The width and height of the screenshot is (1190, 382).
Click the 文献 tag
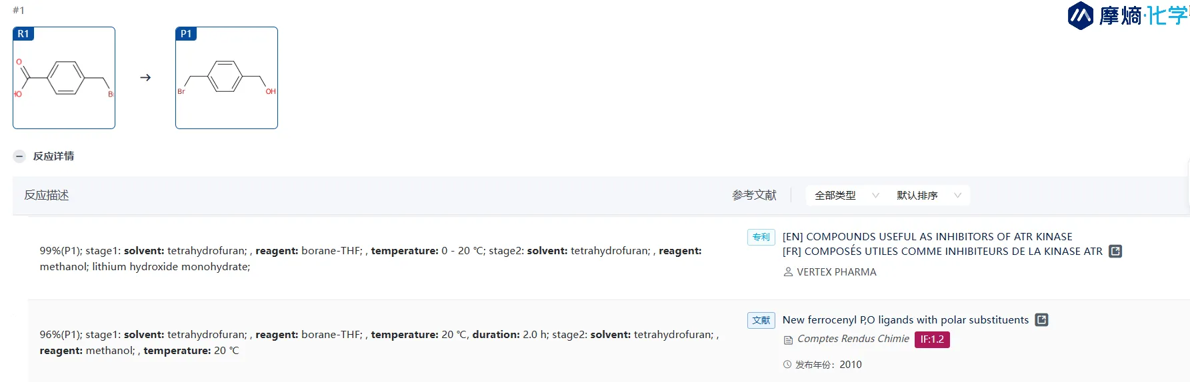pos(761,320)
